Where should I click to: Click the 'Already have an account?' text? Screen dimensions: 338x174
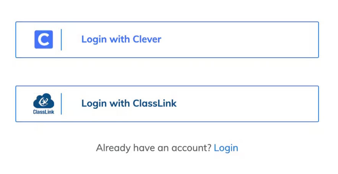[154, 148]
